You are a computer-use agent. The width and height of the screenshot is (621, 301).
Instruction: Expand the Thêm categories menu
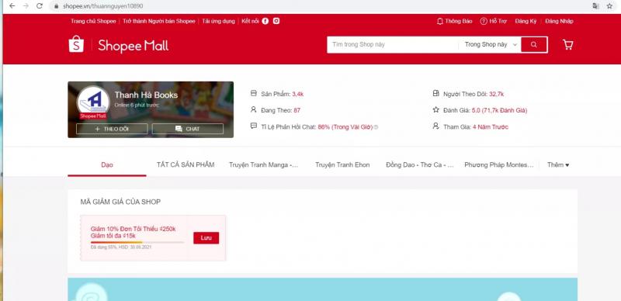(x=558, y=164)
